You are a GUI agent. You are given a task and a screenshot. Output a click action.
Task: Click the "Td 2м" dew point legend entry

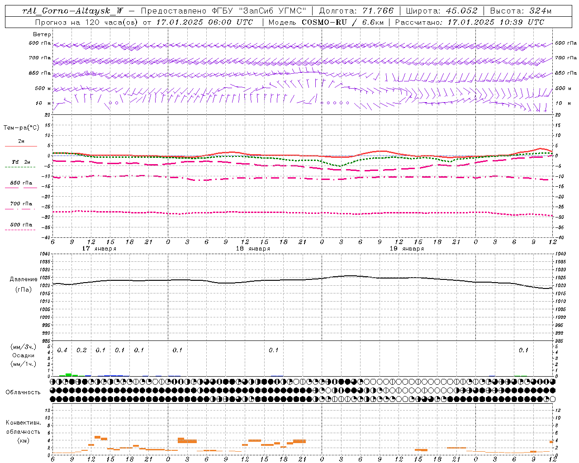(x=21, y=161)
